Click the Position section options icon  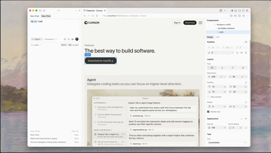point(246,42)
